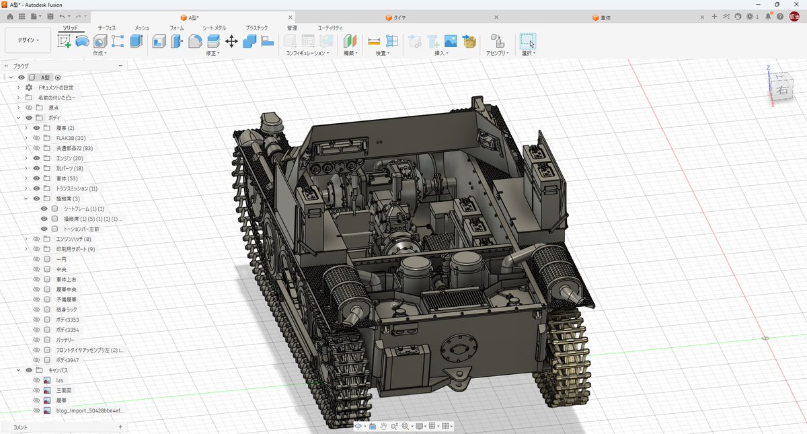Click the Pan hand icon in the navigation bar
Viewport: 807px width, 434px height.
[383, 426]
